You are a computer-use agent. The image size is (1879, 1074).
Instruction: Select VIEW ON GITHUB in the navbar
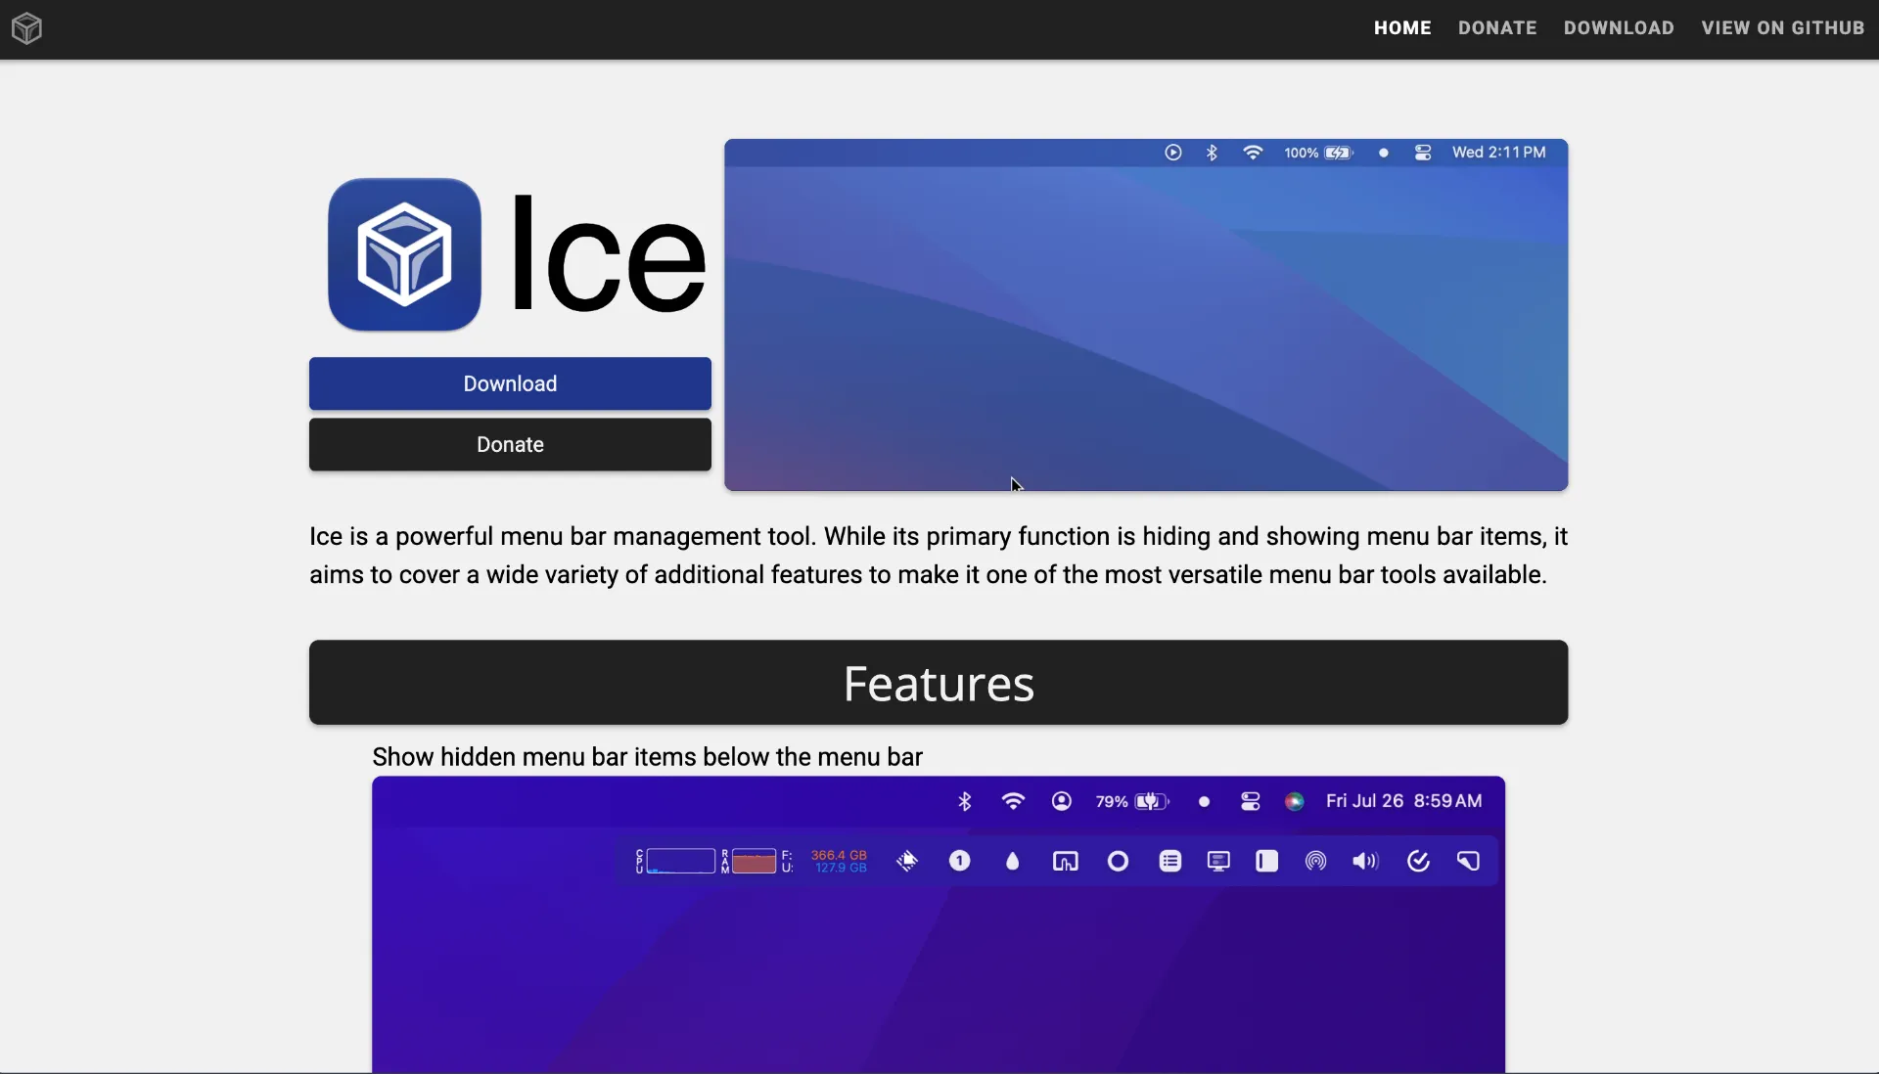(1783, 28)
